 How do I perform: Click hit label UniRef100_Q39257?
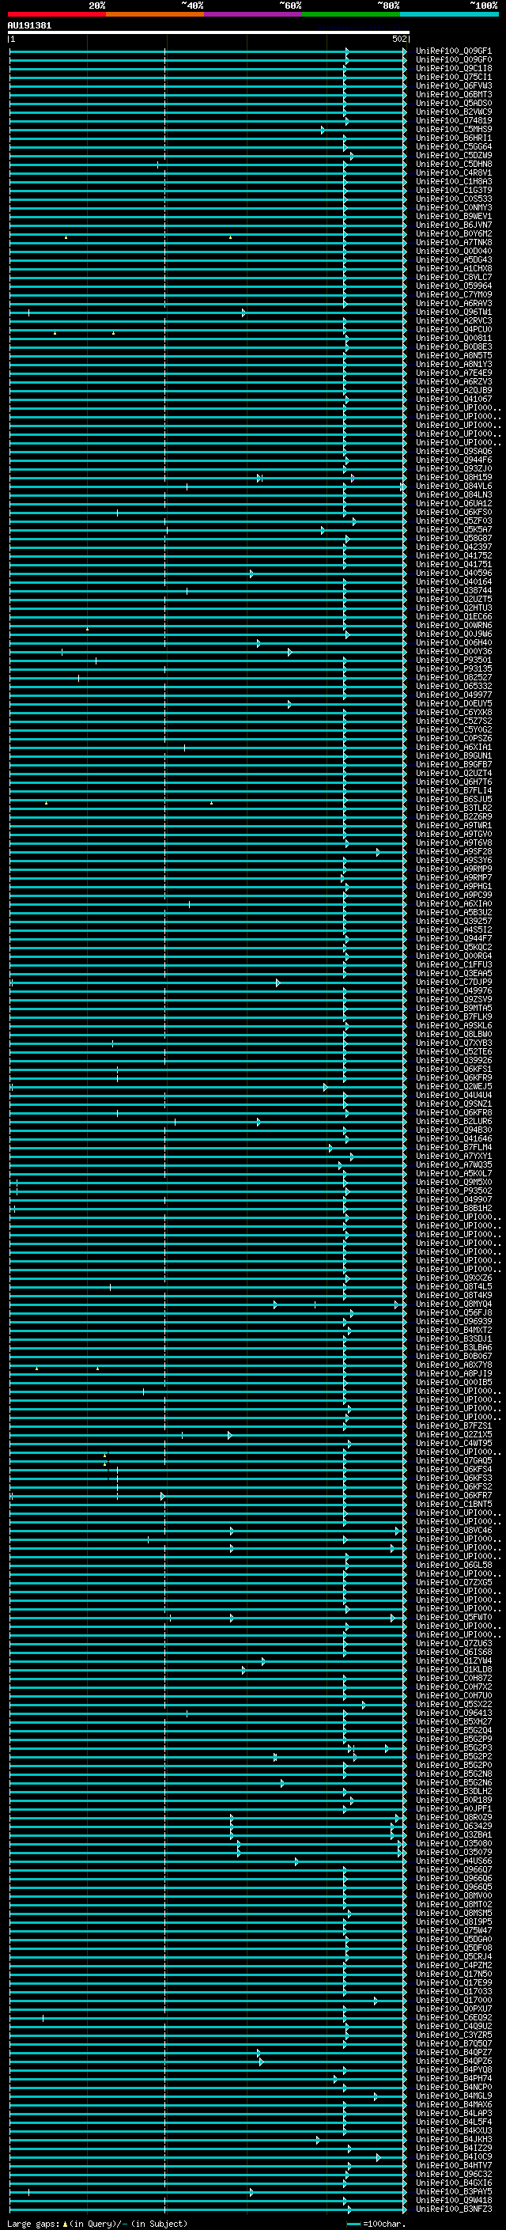454,922
